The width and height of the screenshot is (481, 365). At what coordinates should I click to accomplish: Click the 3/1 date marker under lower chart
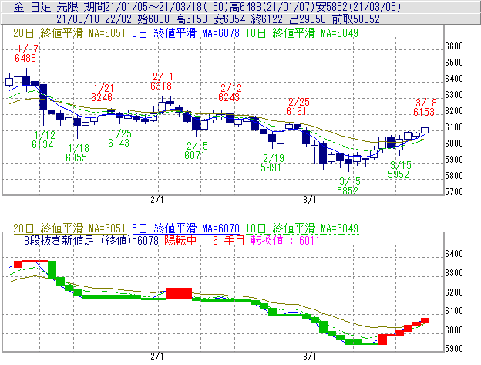(x=310, y=357)
